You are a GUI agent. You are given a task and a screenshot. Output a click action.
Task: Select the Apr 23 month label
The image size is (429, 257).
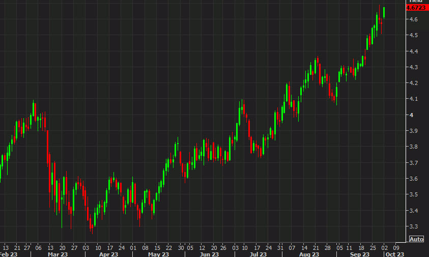tap(108, 254)
